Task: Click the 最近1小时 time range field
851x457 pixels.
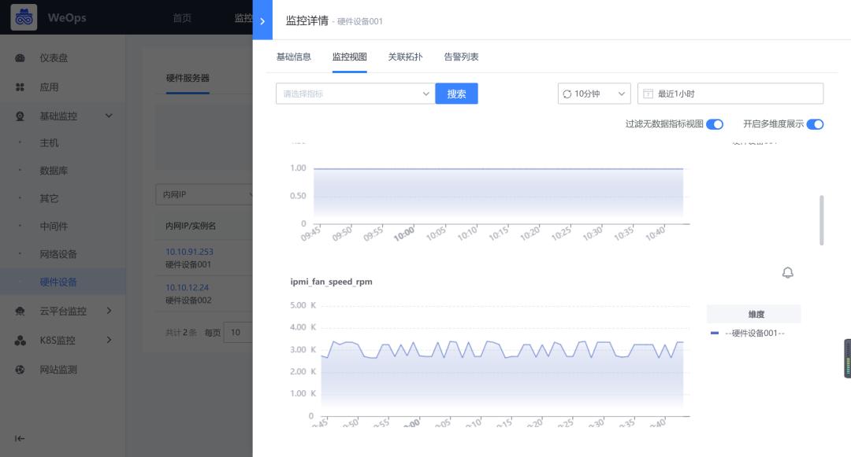Action: 730,93
